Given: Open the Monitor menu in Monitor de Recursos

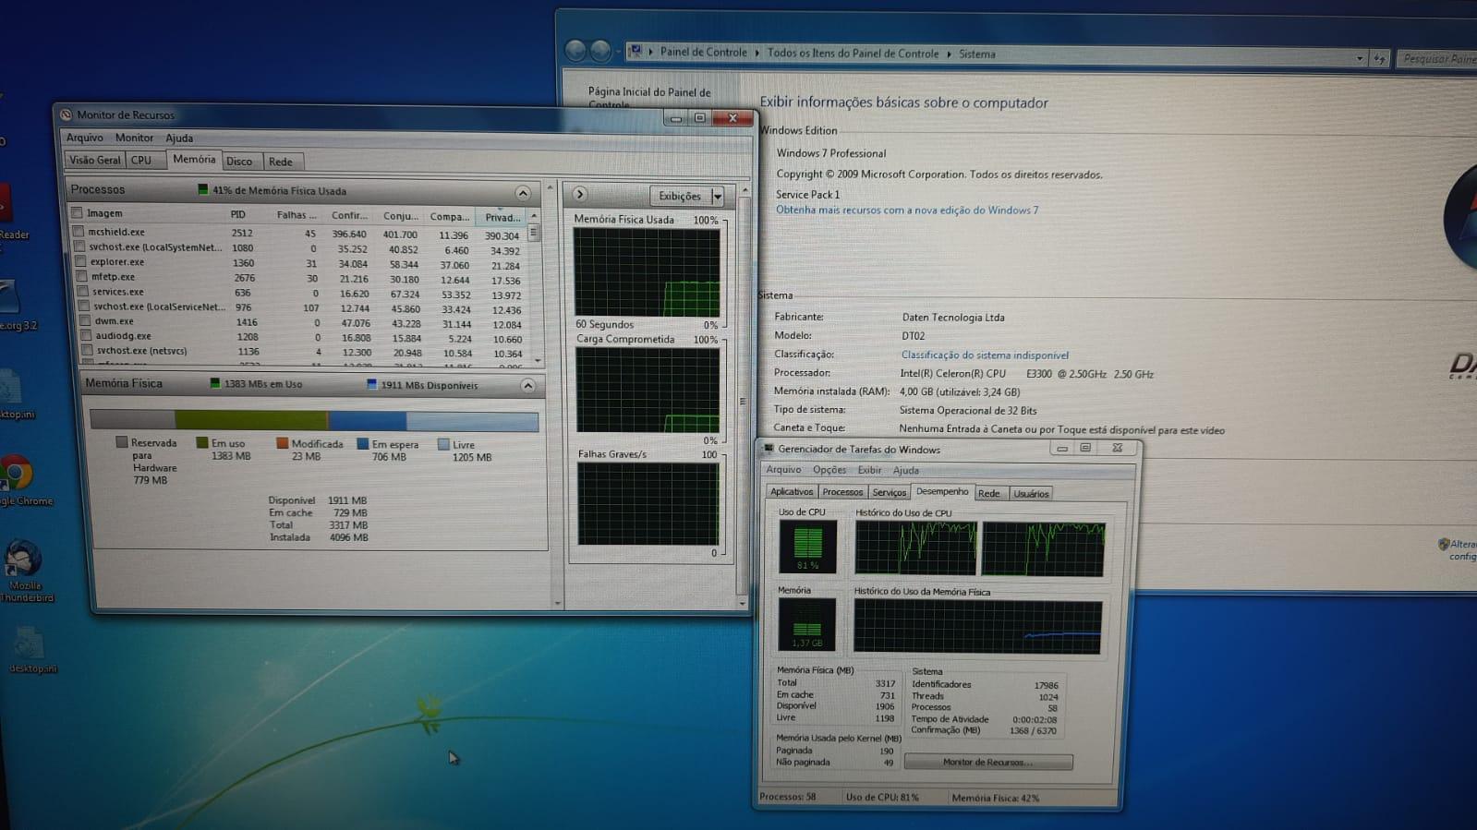Looking at the screenshot, I should click(x=134, y=138).
